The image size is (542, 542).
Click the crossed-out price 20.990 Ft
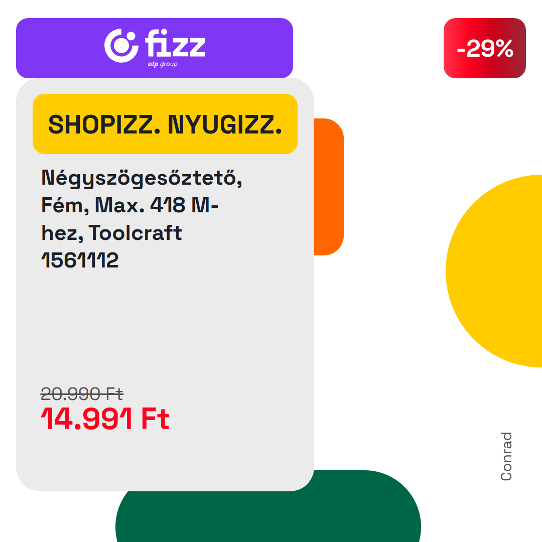[x=82, y=394]
